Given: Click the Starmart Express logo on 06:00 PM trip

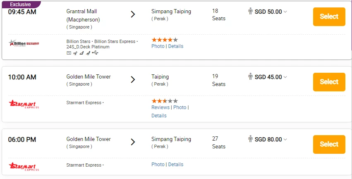Looking at the screenshot, I should pyautogui.click(x=24, y=167).
